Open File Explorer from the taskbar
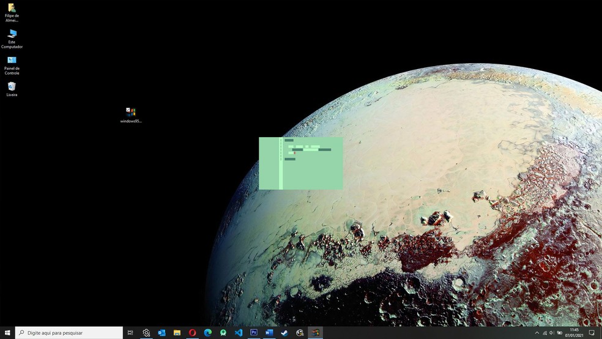Image resolution: width=602 pixels, height=339 pixels. point(177,333)
